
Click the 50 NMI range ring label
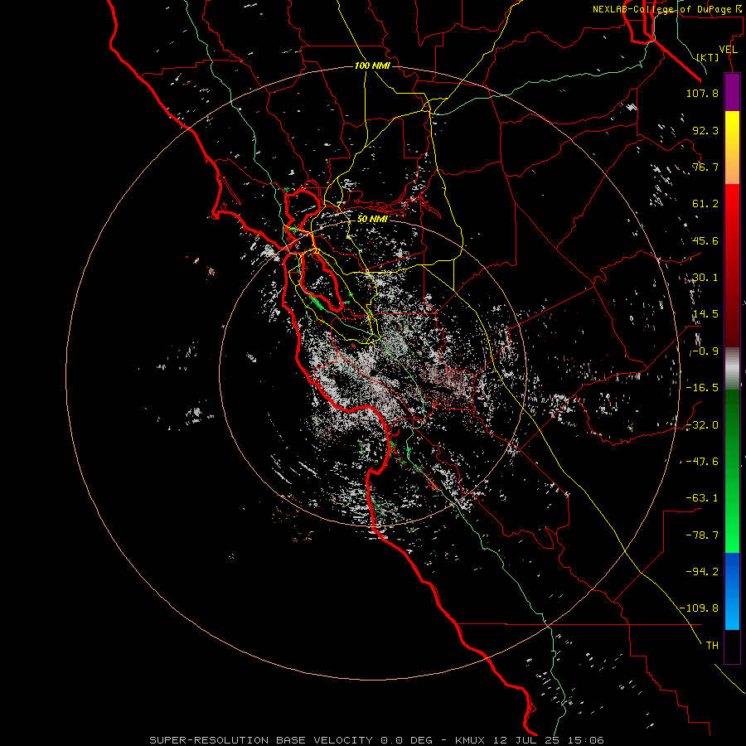(x=372, y=219)
